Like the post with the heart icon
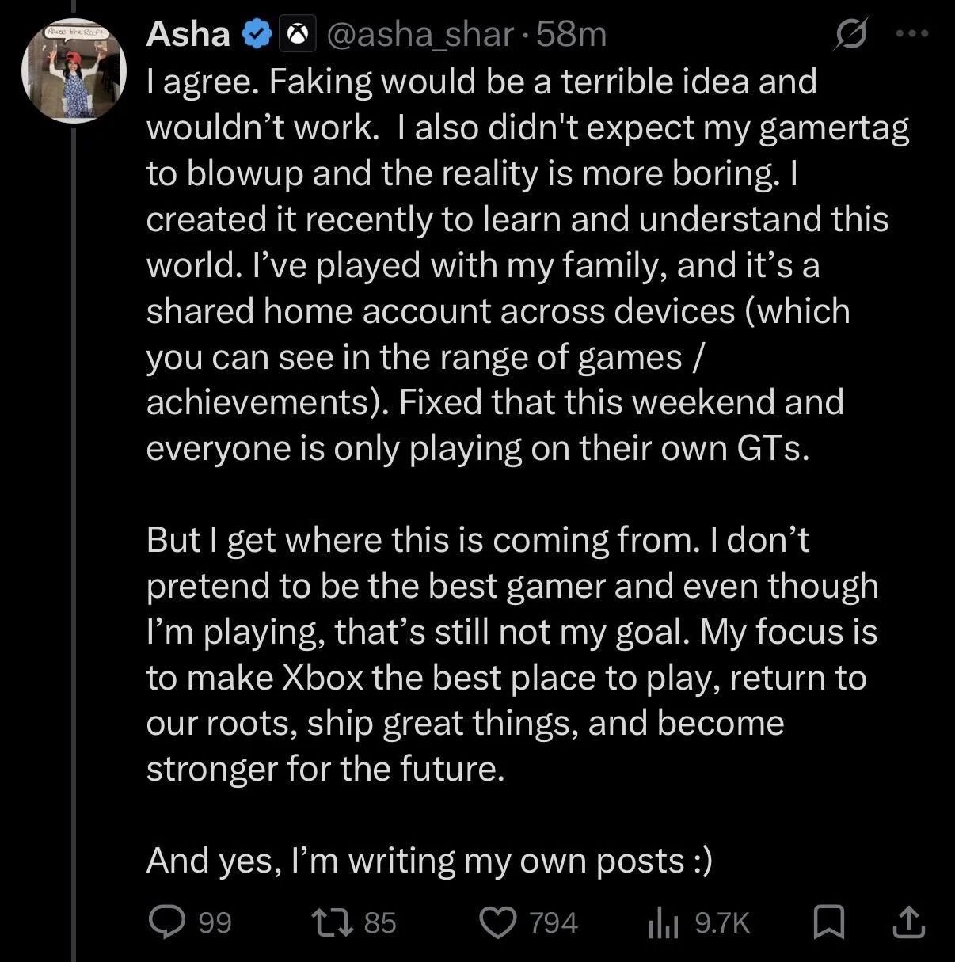Screen dimensions: 955x962 click(498, 922)
